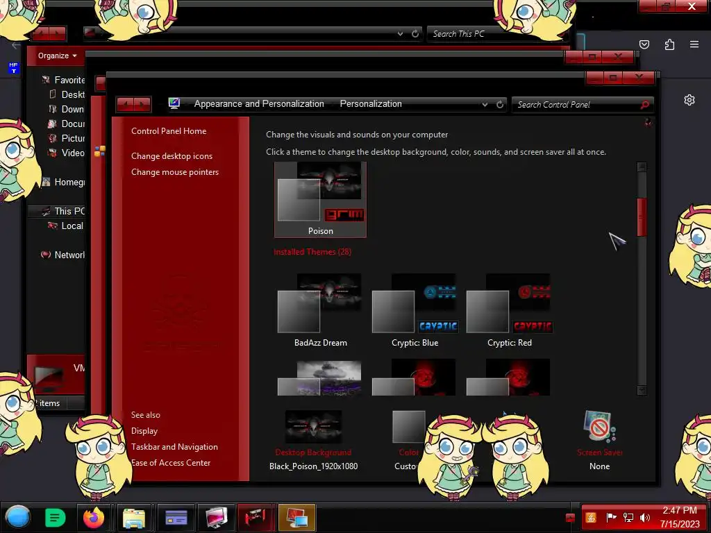Image resolution: width=711 pixels, height=533 pixels.
Task: Expand the Personalization address bar dropdown
Action: point(485,104)
